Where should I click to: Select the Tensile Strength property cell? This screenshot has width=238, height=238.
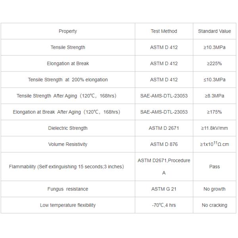68,48
